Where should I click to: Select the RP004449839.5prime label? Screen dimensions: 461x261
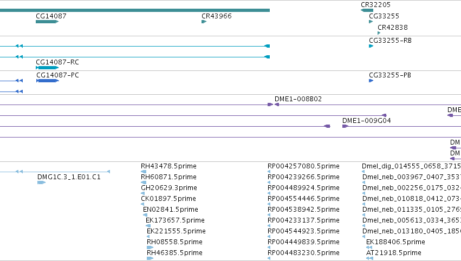click(303, 242)
